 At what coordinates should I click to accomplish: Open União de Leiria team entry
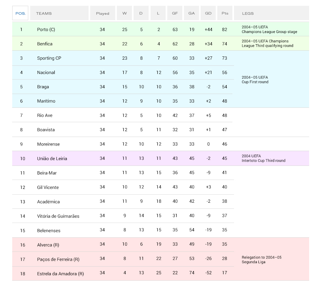click(52, 158)
